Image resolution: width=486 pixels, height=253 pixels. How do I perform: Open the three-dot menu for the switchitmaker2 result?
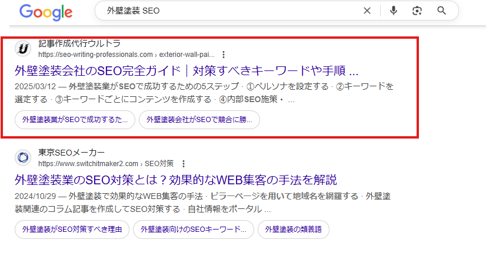[x=184, y=163]
